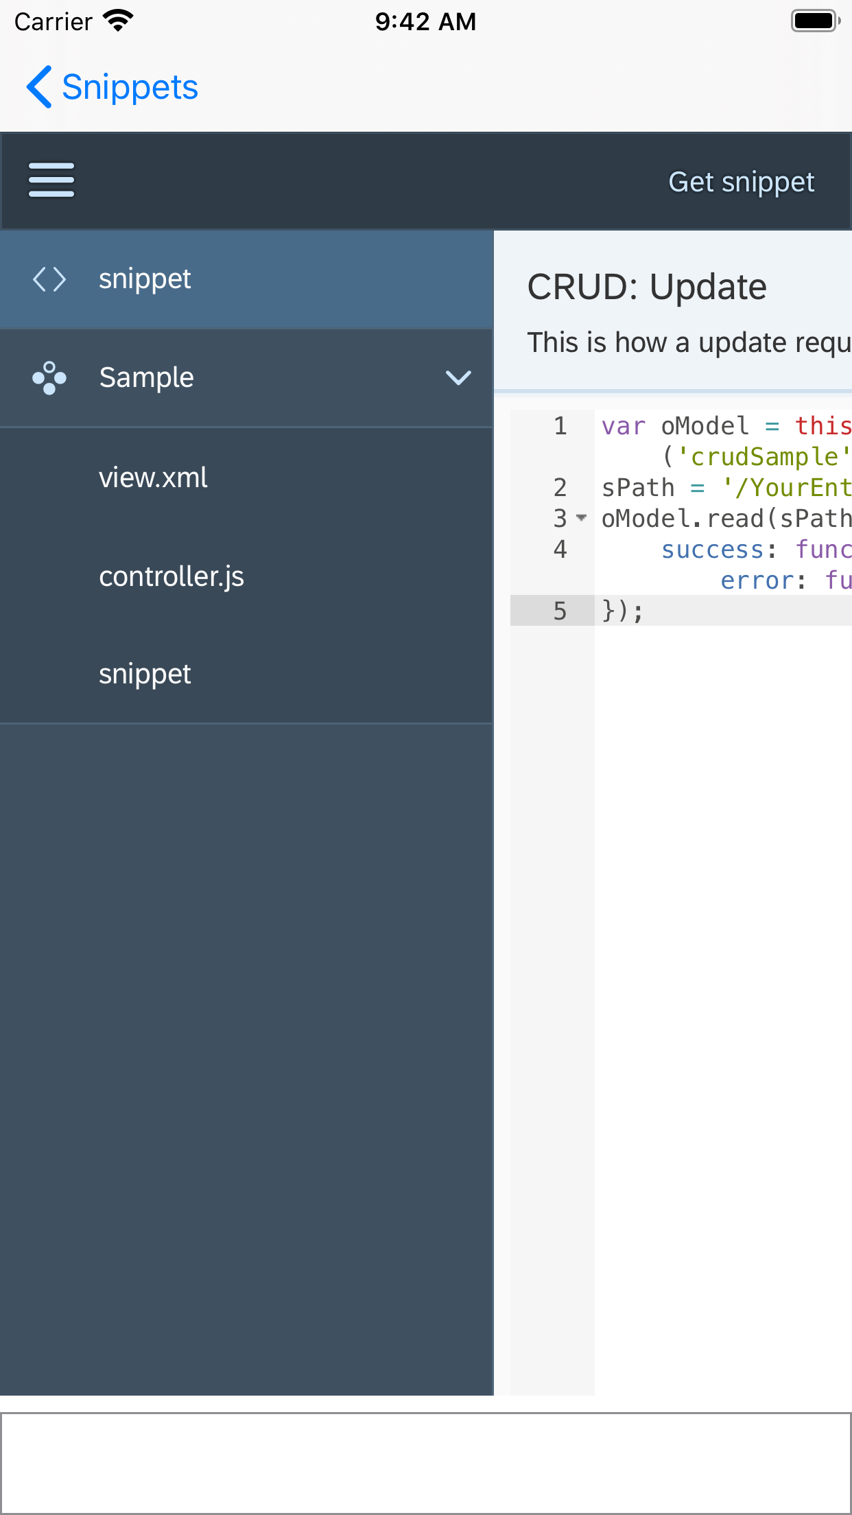Click the empty white box at bottom
The height and width of the screenshot is (1515, 852).
click(x=425, y=1463)
